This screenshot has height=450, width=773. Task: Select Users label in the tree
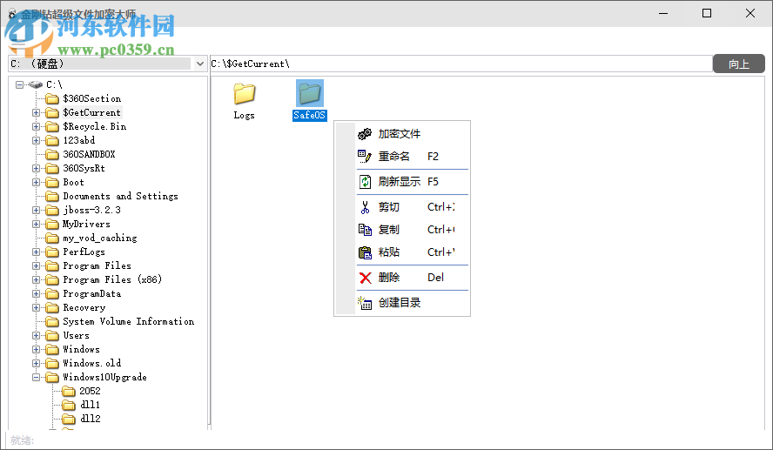click(76, 336)
